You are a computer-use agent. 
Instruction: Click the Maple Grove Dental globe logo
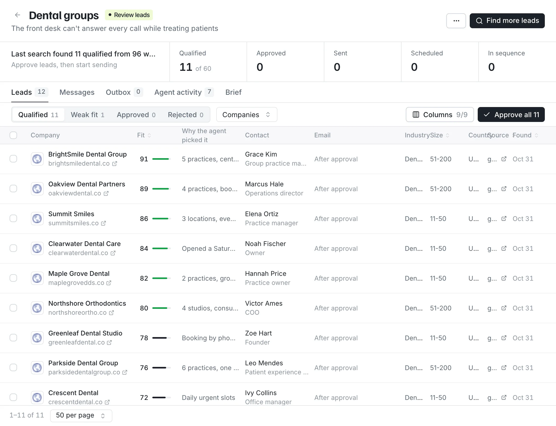(37, 278)
